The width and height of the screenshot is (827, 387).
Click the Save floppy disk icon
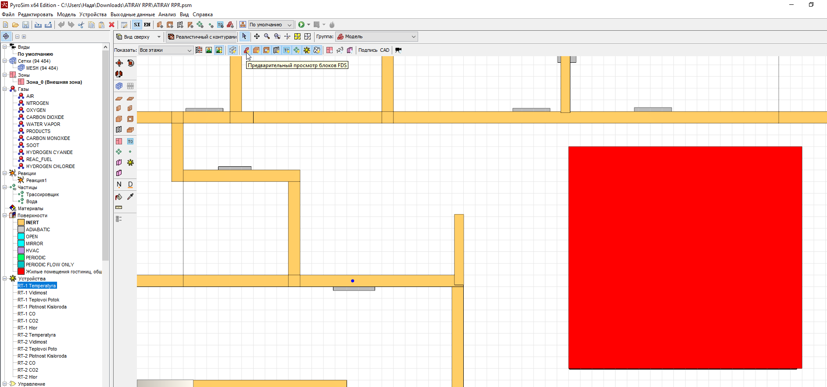pyautogui.click(x=25, y=25)
